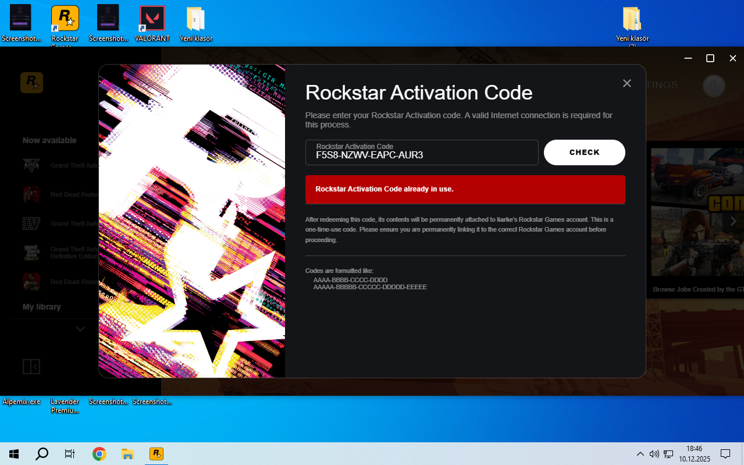Select the GTA Definitive Edition icon
Screen dimensions: 744x465
31,253
